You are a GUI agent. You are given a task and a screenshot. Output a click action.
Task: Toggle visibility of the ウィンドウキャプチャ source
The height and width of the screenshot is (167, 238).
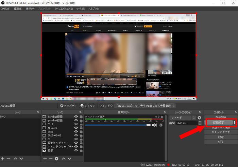click(76, 146)
